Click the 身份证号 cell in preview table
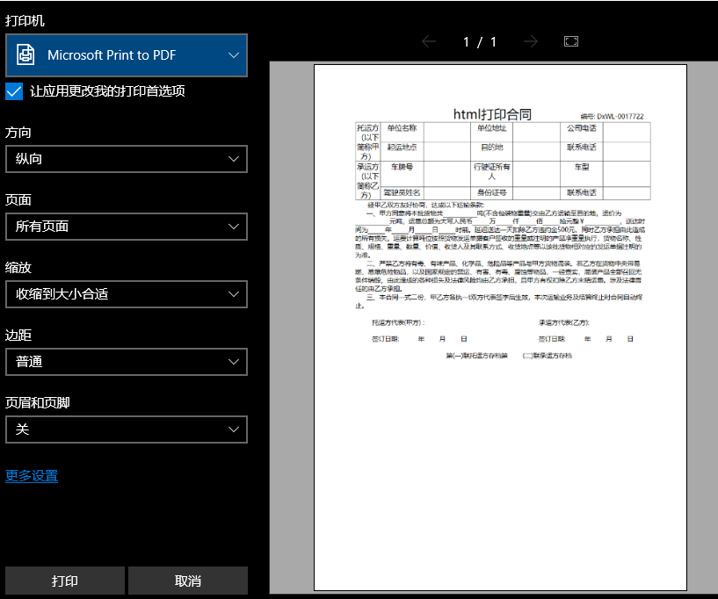This screenshot has width=718, height=599. pos(492,192)
